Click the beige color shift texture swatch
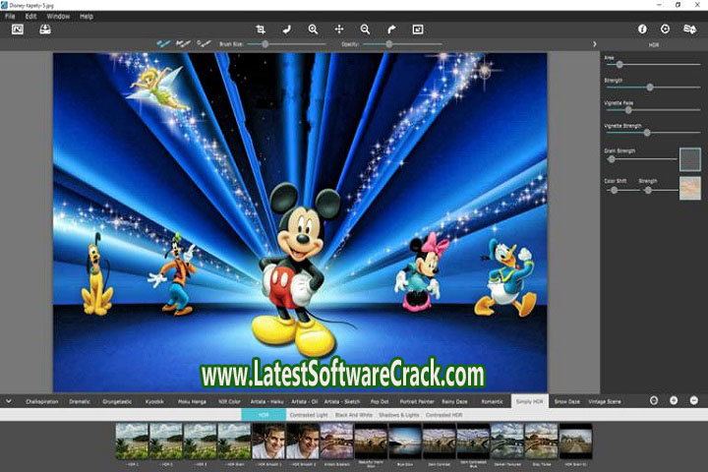Viewport: 708px width, 472px height. [690, 188]
